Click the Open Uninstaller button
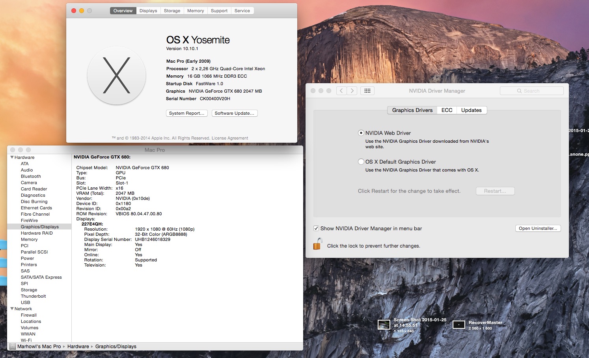 [538, 228]
